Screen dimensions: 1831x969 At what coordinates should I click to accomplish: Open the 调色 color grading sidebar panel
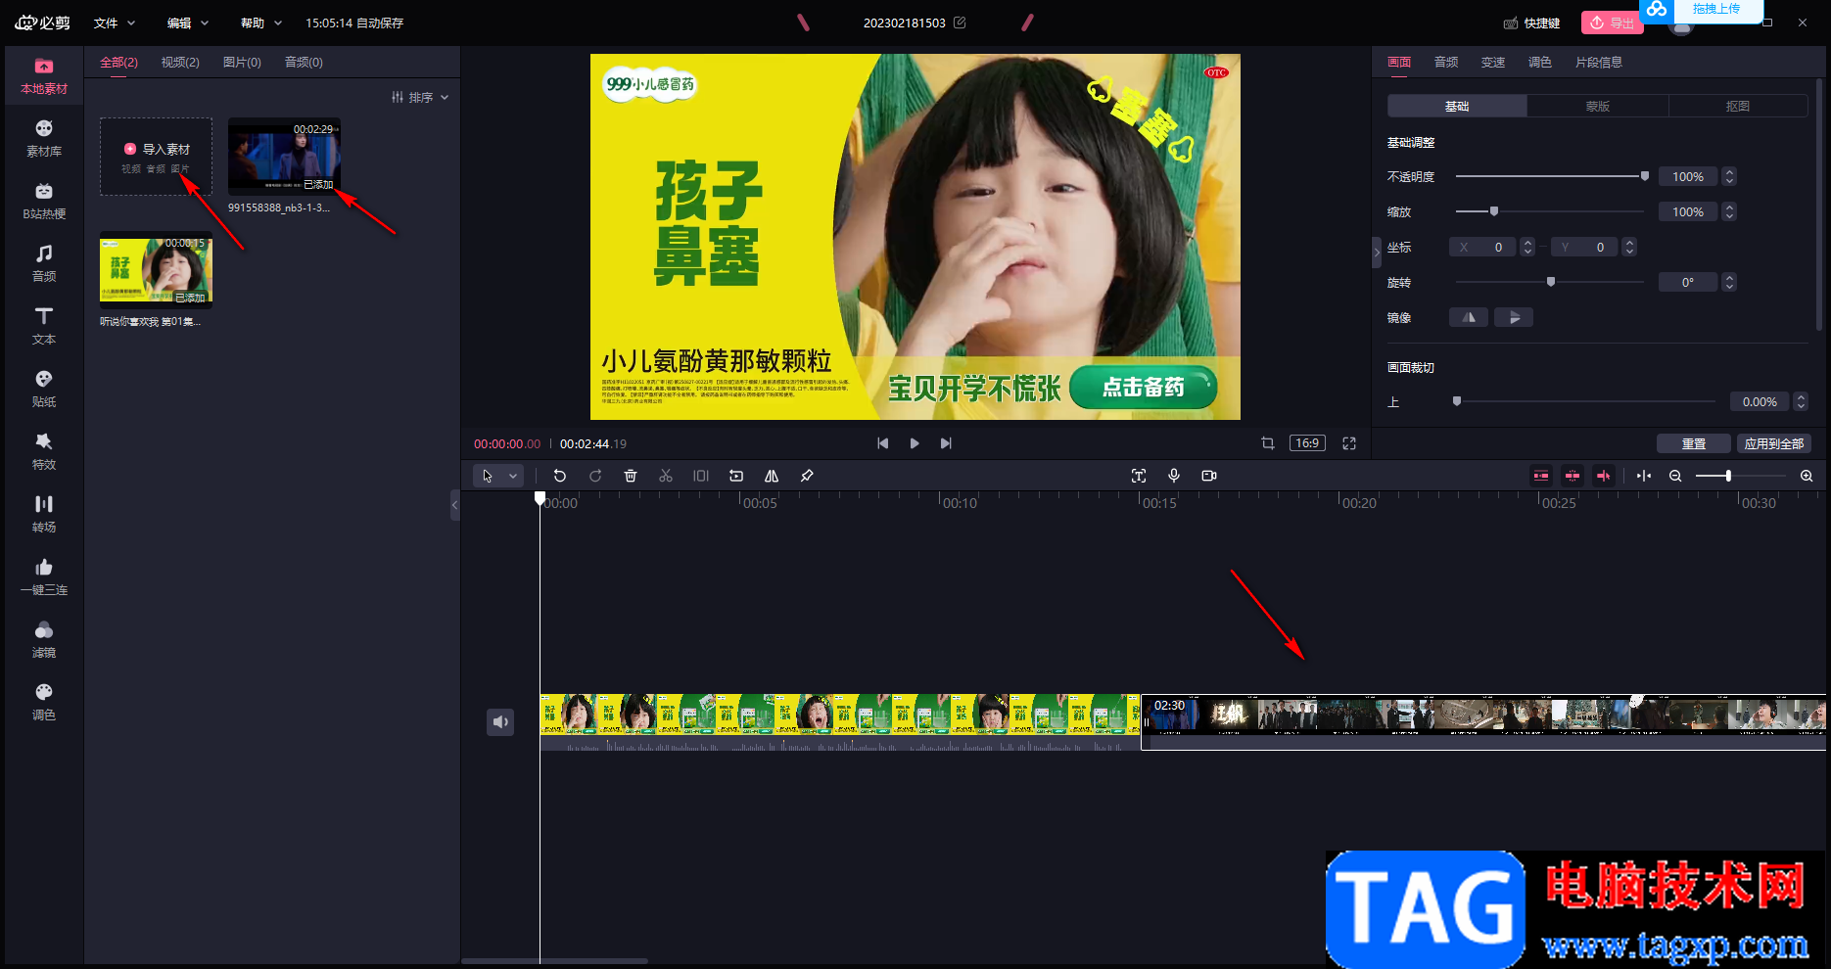pyautogui.click(x=44, y=703)
